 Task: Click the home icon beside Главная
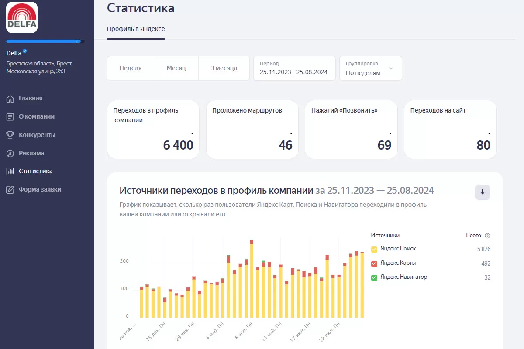click(10, 99)
